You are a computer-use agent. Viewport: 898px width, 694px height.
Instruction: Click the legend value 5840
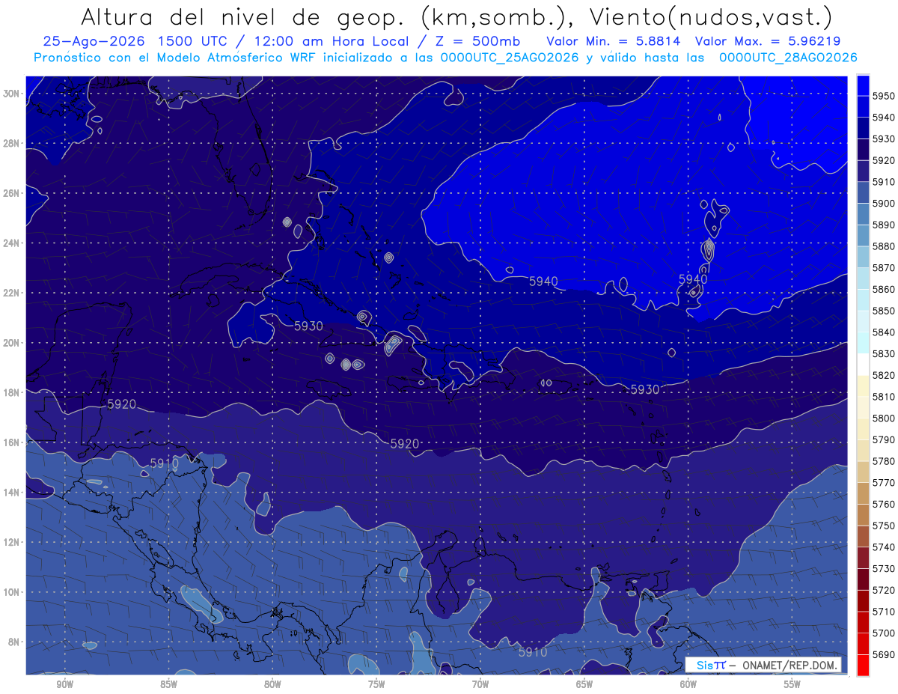pyautogui.click(x=883, y=332)
